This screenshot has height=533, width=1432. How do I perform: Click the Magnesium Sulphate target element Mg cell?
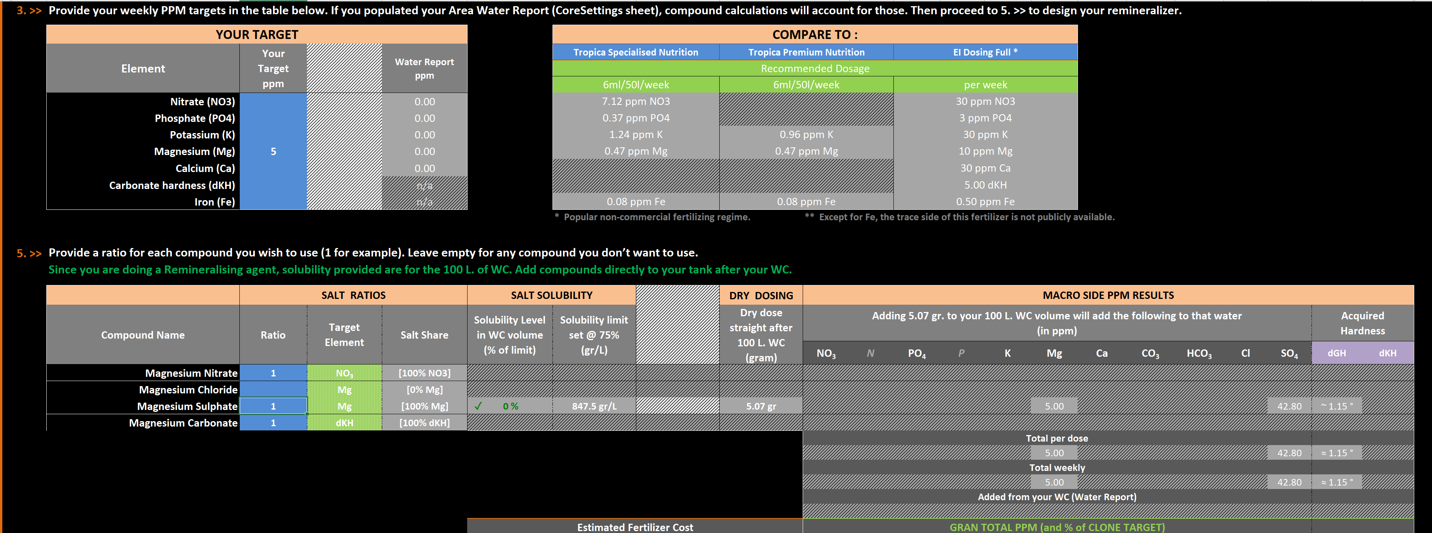345,406
